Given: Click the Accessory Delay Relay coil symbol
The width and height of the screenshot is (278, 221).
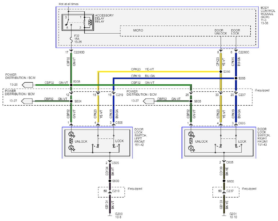Looking at the screenshot, I should coord(84,22).
